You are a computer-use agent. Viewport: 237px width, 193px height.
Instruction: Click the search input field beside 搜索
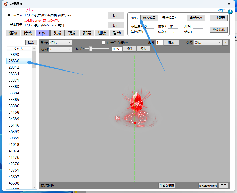coord(15,42)
